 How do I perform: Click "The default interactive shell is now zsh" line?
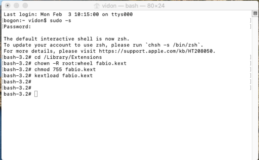point(66,39)
